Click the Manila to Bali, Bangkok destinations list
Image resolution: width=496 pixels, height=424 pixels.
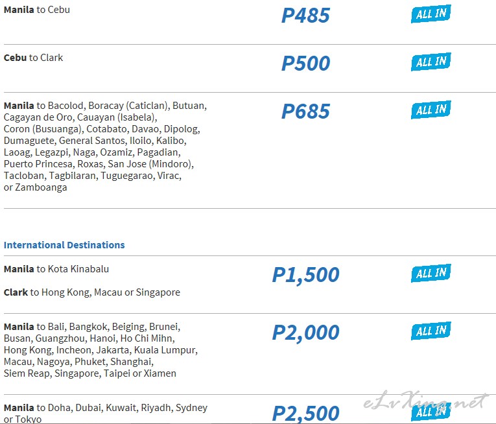point(100,350)
